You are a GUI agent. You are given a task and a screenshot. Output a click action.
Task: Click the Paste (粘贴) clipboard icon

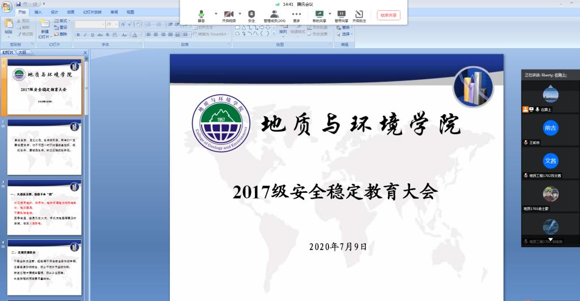[x=8, y=26]
